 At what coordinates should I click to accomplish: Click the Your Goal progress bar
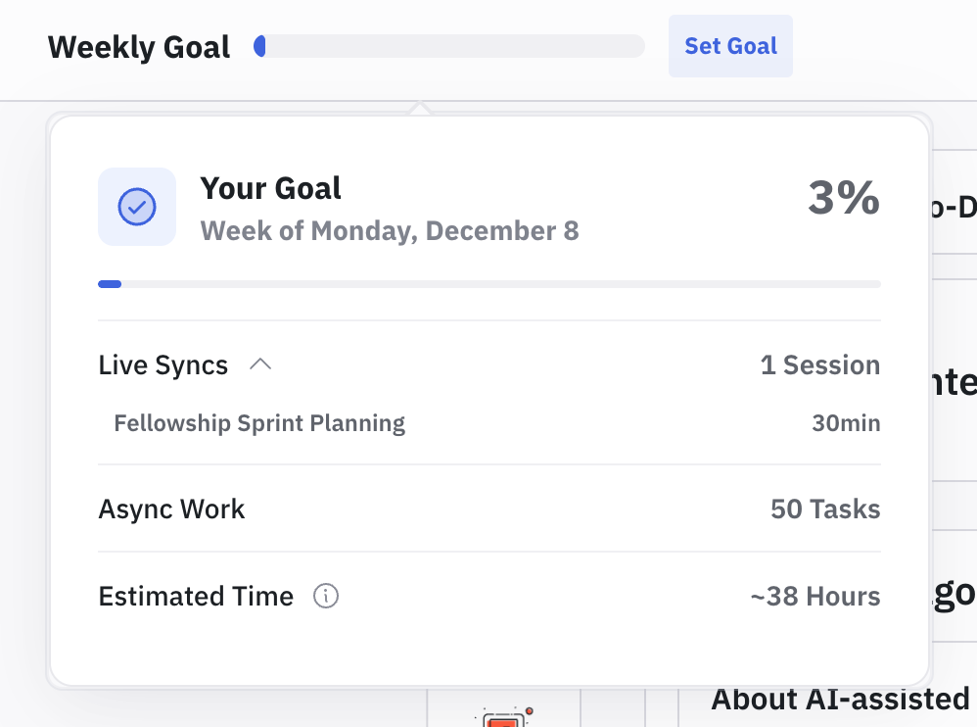[x=488, y=284]
